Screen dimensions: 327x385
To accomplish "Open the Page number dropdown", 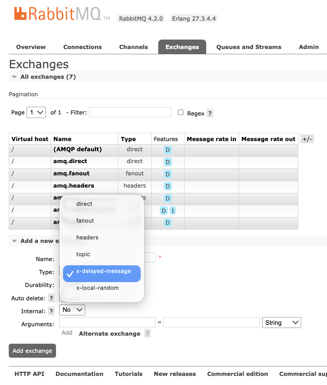I will [x=36, y=112].
